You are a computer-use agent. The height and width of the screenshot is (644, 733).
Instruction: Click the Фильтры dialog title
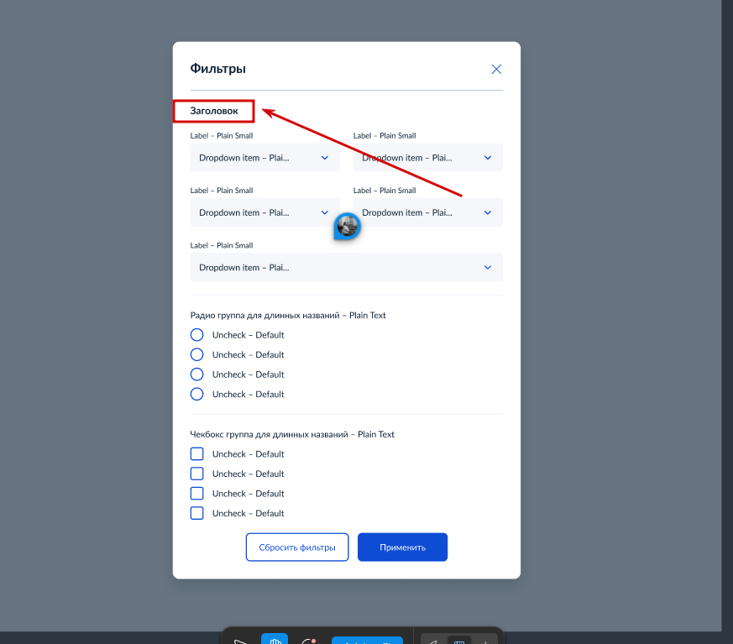(217, 69)
